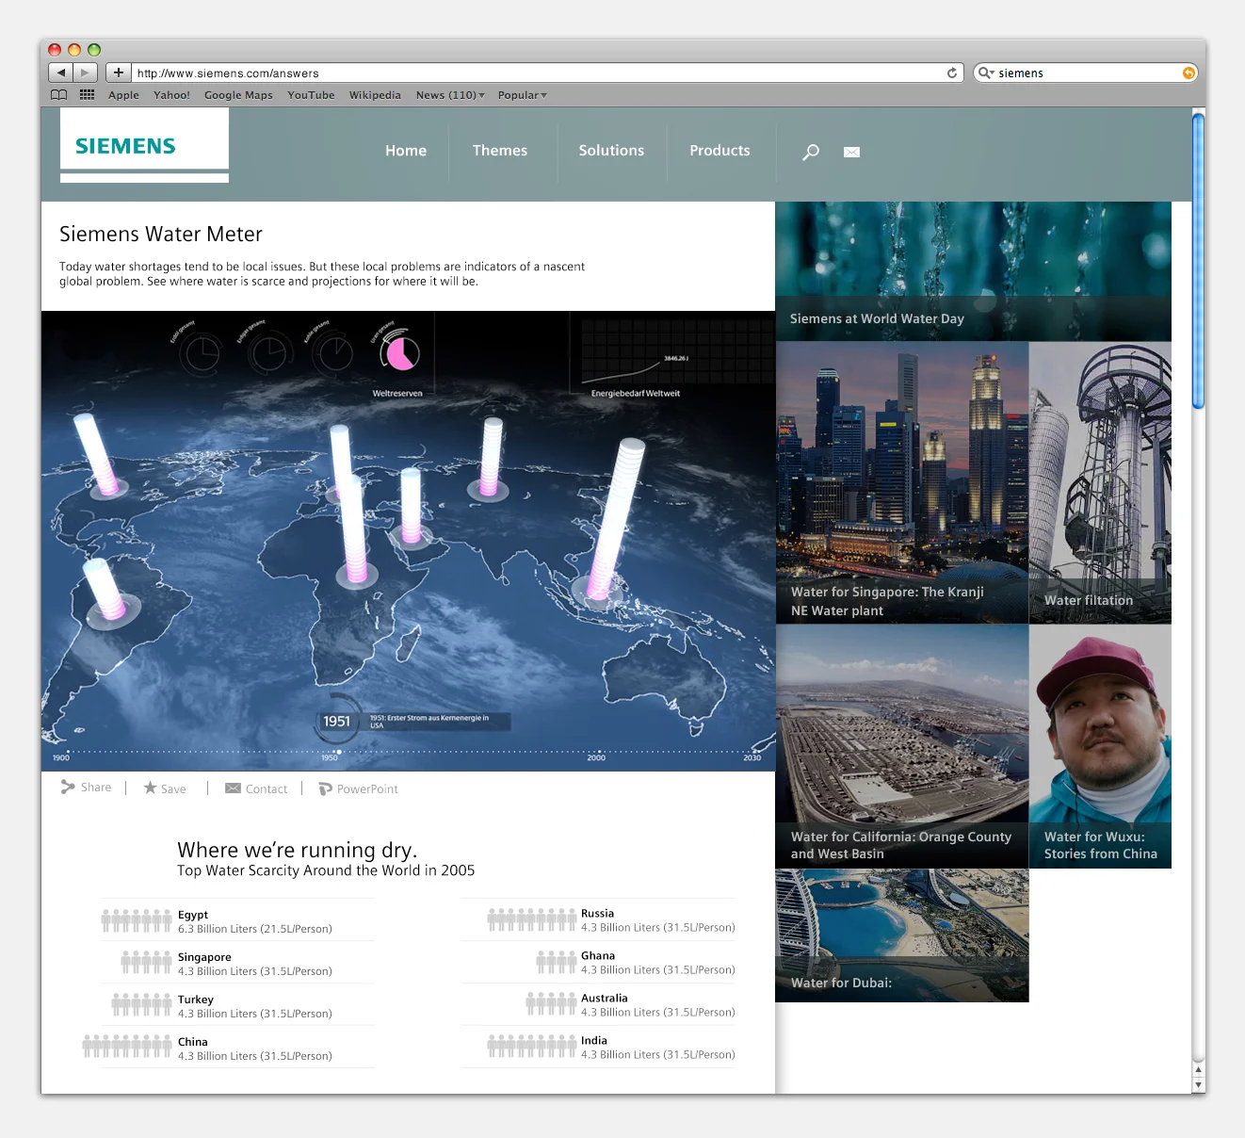Open the Solutions navigation item

[x=611, y=151]
